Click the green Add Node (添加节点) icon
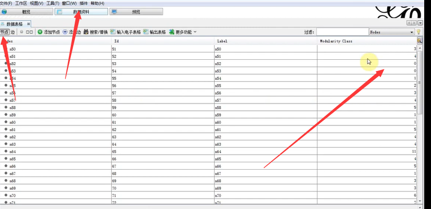Screen dimensions: 431x209 pyautogui.click(x=40, y=32)
